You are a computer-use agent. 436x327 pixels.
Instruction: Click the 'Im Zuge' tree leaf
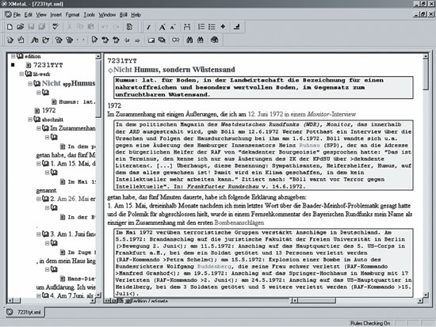[x=82, y=253]
